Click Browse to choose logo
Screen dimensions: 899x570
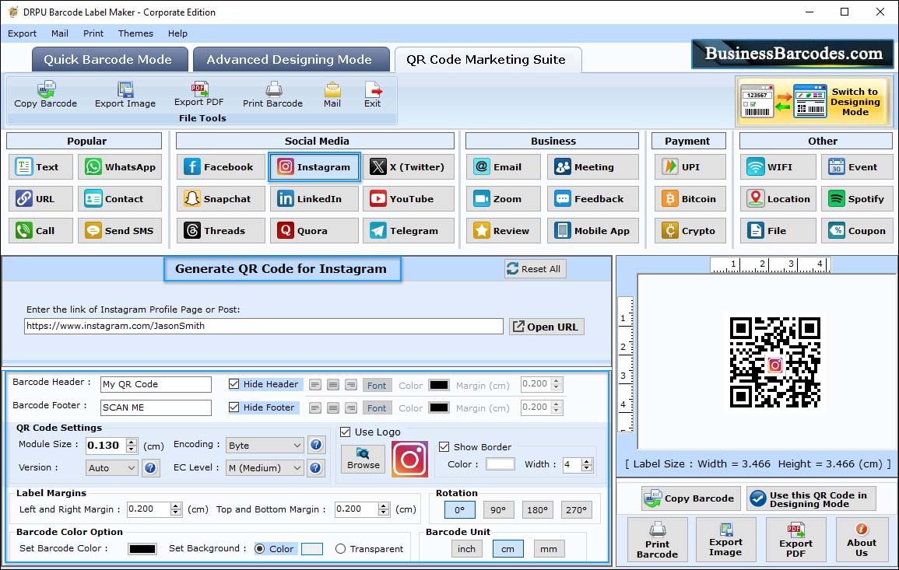(363, 459)
